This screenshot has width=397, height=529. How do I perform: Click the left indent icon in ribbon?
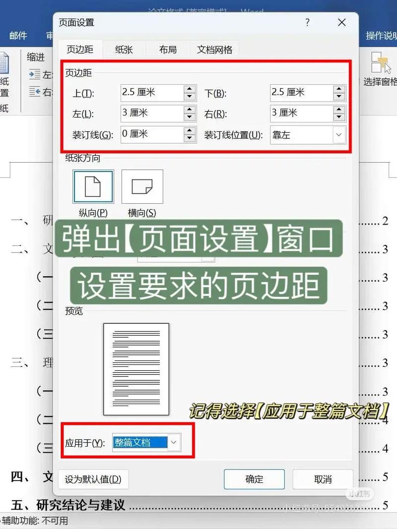point(35,74)
